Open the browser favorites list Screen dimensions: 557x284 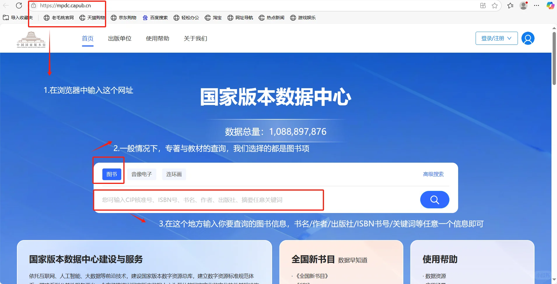click(510, 6)
